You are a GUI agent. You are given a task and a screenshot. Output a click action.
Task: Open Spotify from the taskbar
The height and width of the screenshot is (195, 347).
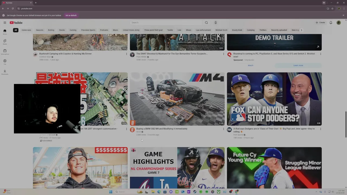pyautogui.click(x=207, y=192)
